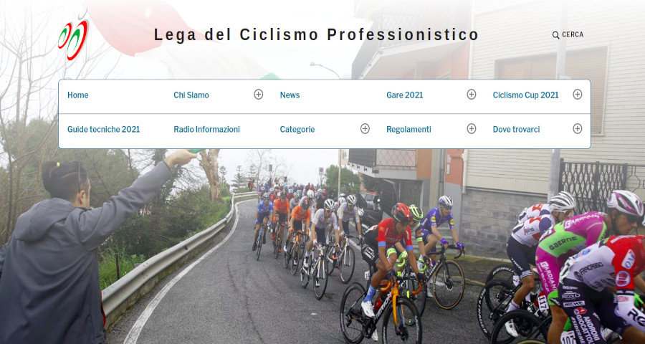Expand the Ciclismo Cup 2021 plus icon

tap(578, 95)
